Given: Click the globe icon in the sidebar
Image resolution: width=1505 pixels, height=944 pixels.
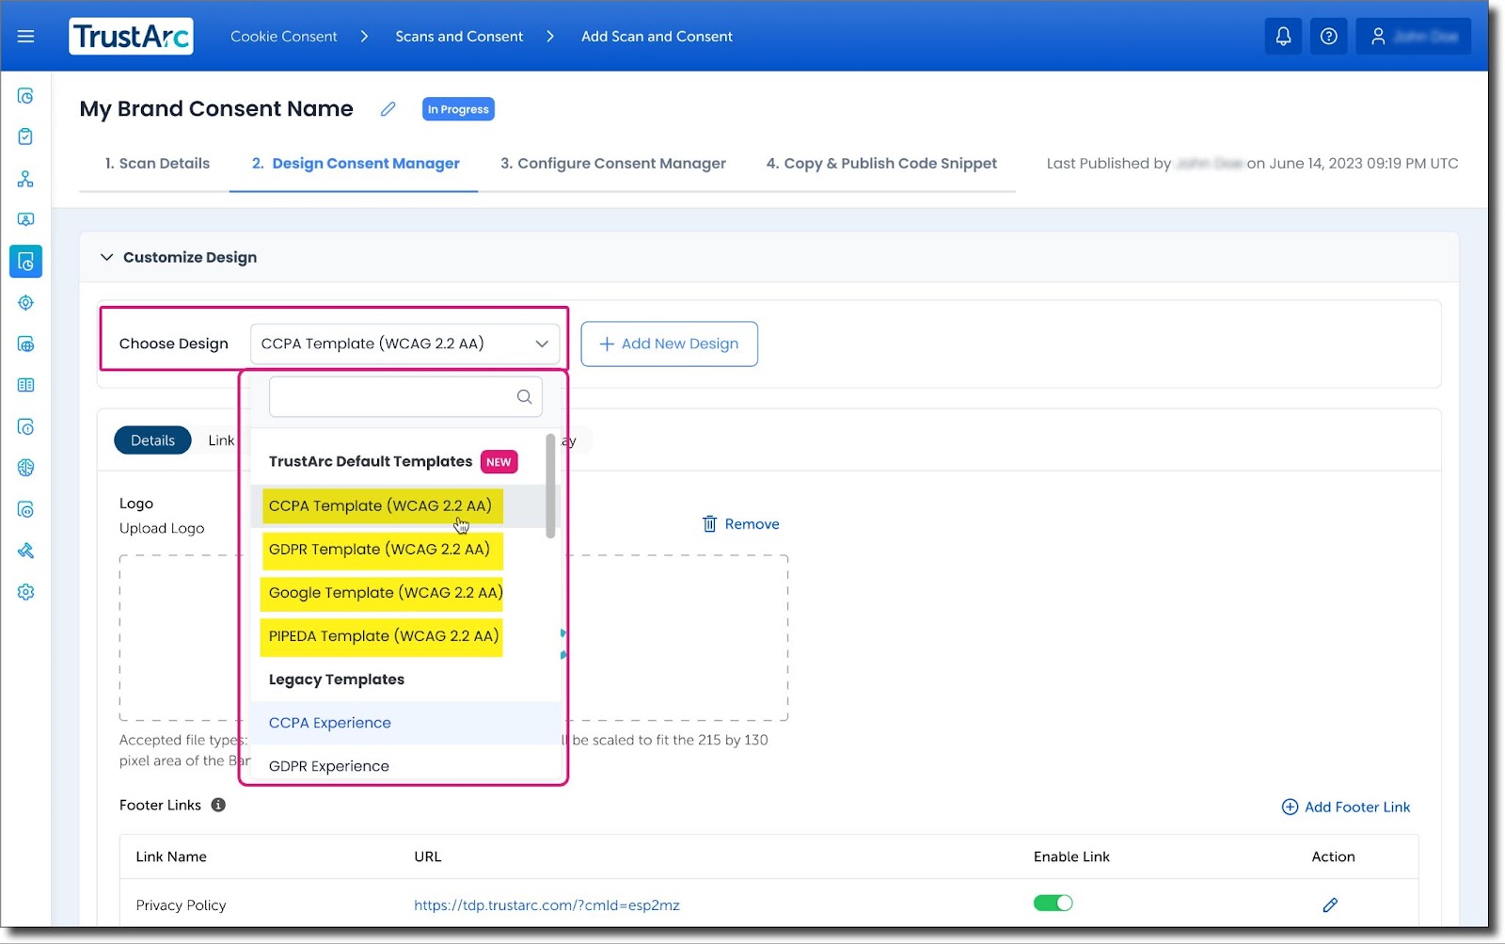Looking at the screenshot, I should [25, 344].
